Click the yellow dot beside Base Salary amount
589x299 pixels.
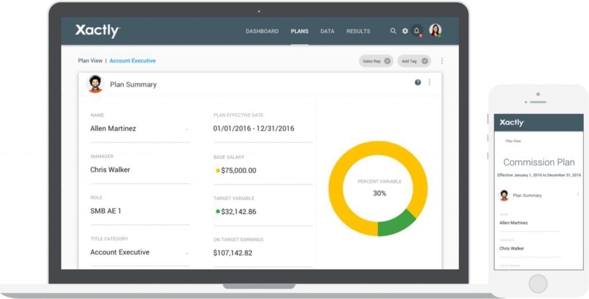point(217,170)
